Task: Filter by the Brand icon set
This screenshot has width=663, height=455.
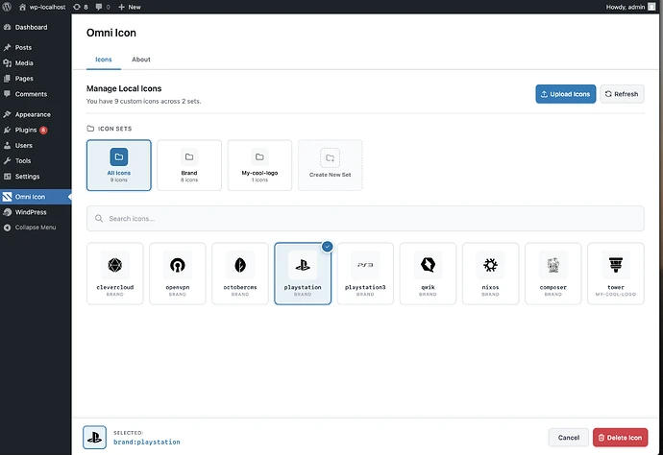Action: (x=189, y=165)
